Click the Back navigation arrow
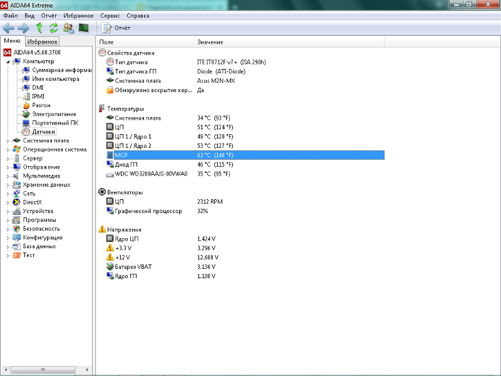 pyautogui.click(x=9, y=28)
